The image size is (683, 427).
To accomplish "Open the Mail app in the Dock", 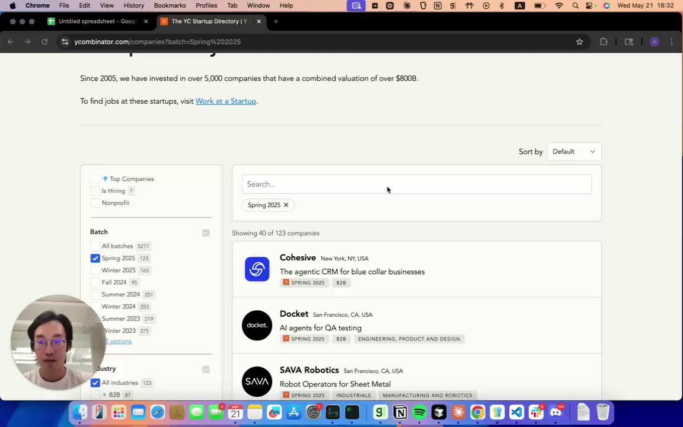I will [138, 412].
